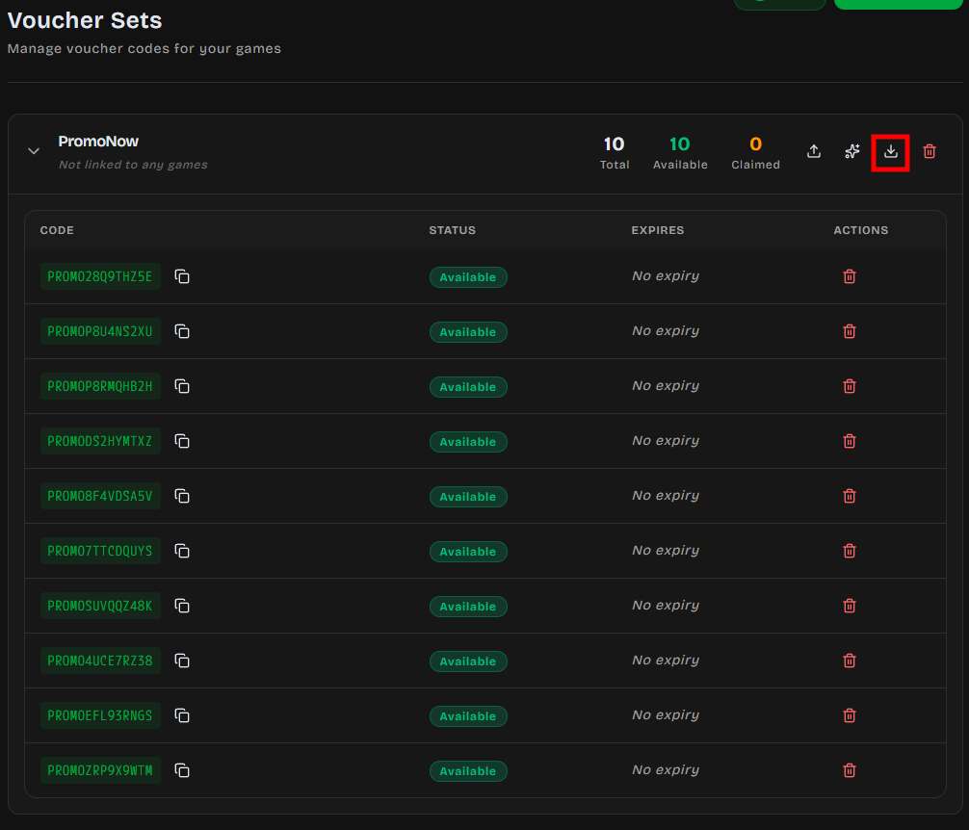
Task: Delete voucher PROMO28Q9THZ5E
Action: point(850,276)
